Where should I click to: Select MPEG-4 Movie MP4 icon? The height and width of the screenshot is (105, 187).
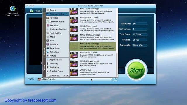74,64
